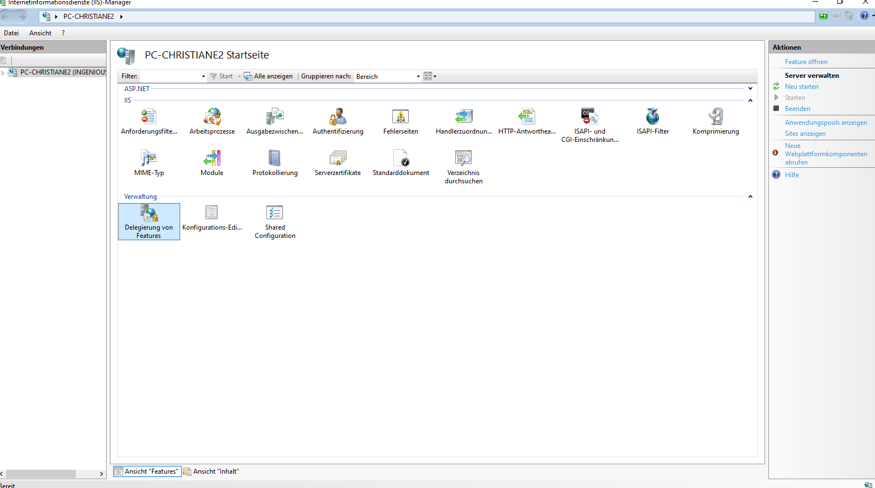This screenshot has width=875, height=488.
Task: Open the Standarddokument feature
Action: click(400, 163)
